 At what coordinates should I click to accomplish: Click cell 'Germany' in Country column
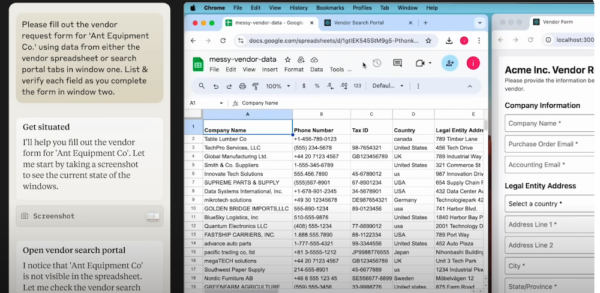click(413, 200)
